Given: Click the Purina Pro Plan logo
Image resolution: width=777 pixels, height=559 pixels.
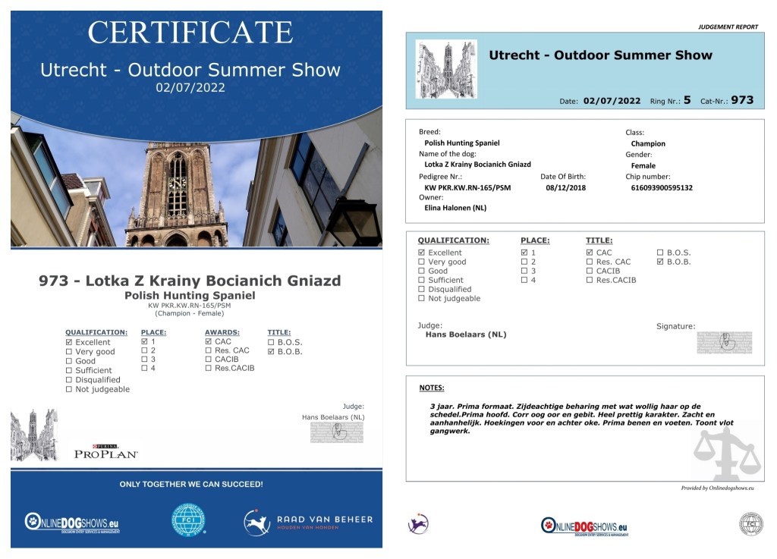Looking at the screenshot, I should pyautogui.click(x=105, y=451).
